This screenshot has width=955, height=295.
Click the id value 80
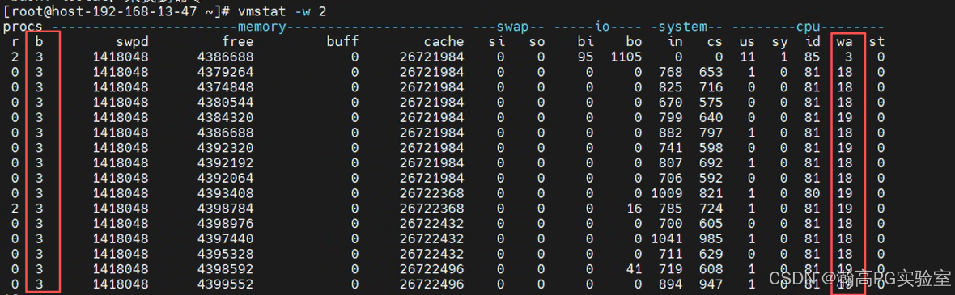(812, 193)
